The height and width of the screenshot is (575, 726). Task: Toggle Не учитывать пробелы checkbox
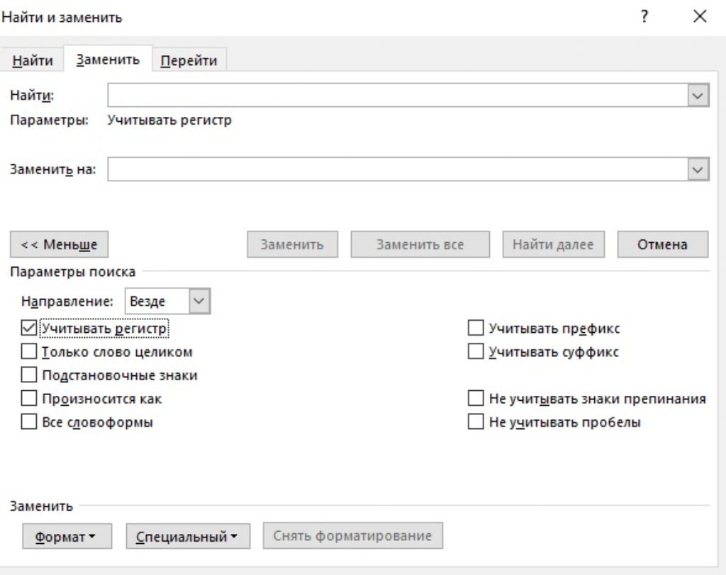(475, 422)
